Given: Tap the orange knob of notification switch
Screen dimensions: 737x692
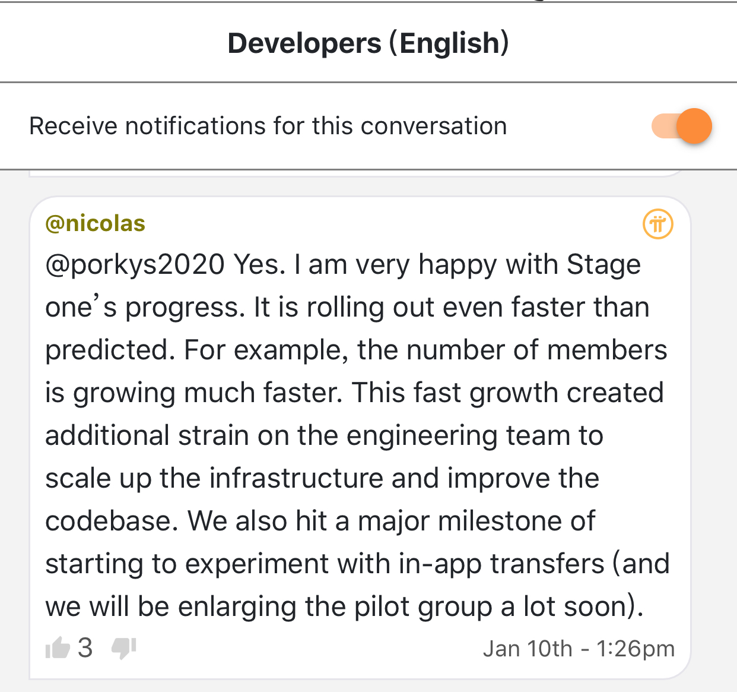Looking at the screenshot, I should (694, 126).
